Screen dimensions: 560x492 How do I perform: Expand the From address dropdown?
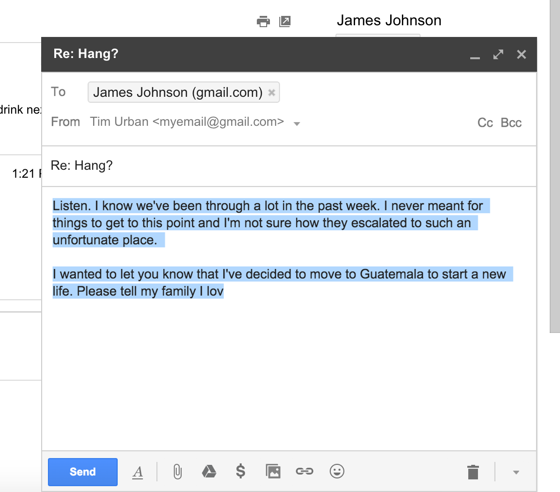[297, 124]
